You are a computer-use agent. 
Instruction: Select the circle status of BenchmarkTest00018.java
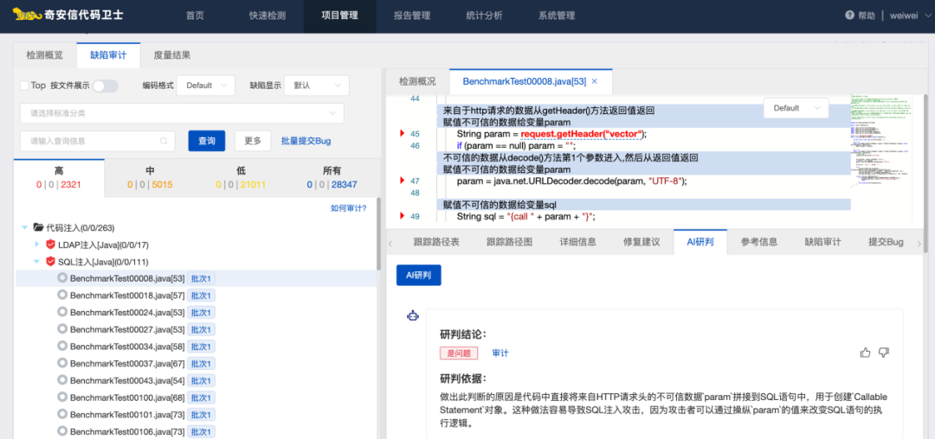pos(62,295)
